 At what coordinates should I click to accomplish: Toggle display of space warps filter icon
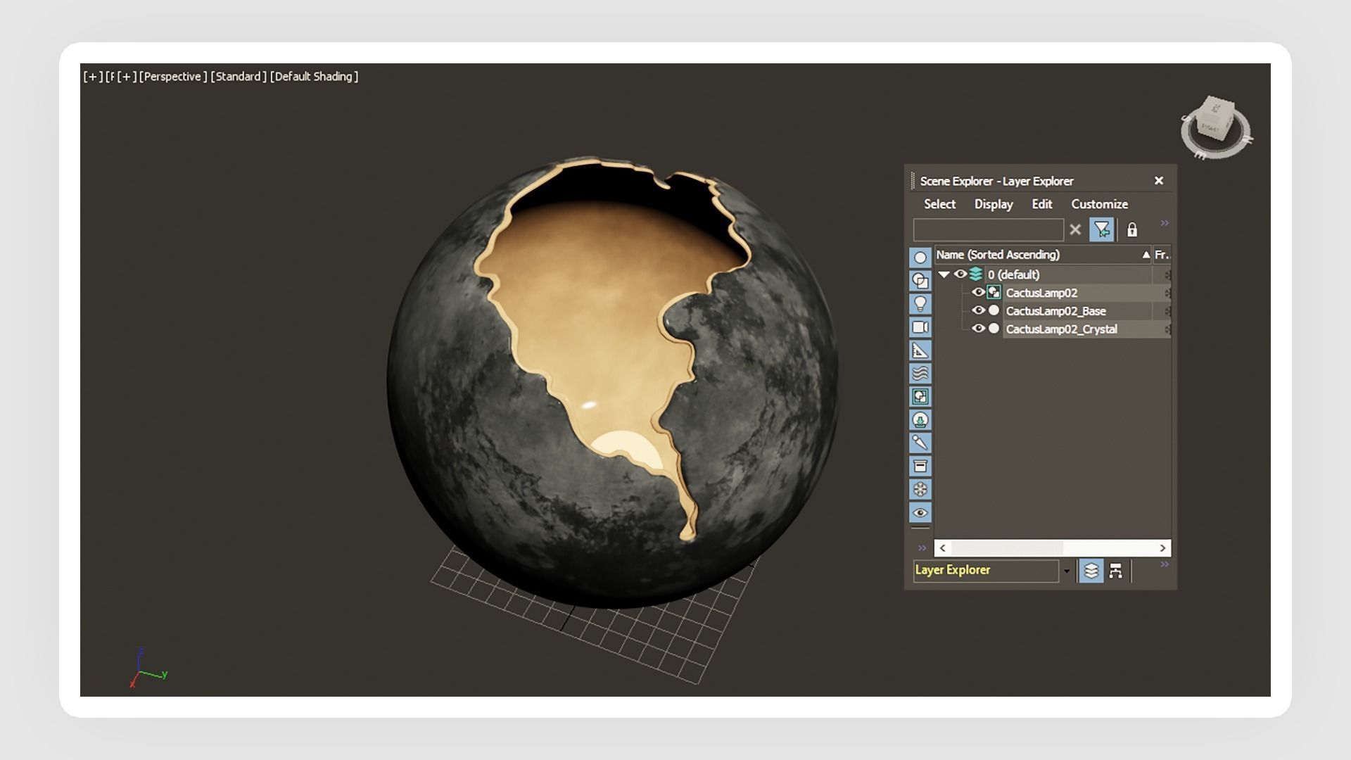coord(920,374)
